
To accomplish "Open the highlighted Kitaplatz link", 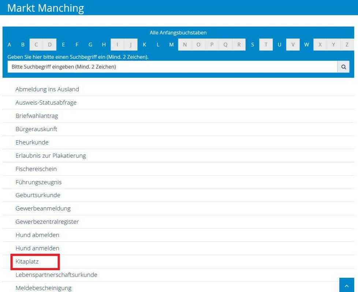I will (27, 262).
